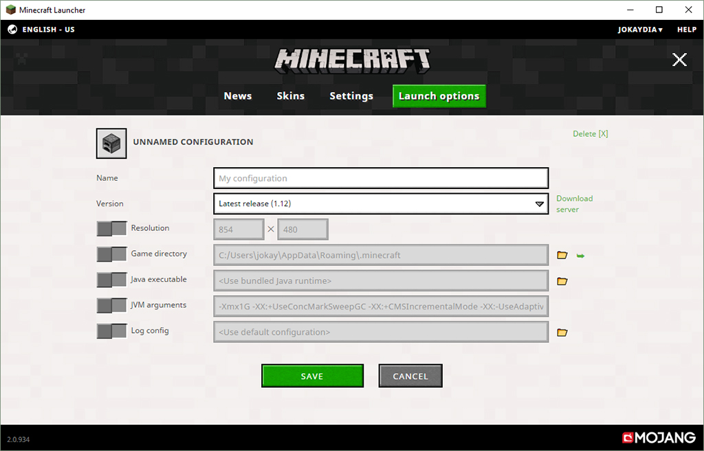This screenshot has width=704, height=451.
Task: Click the Delete [X] link
Action: click(x=591, y=134)
